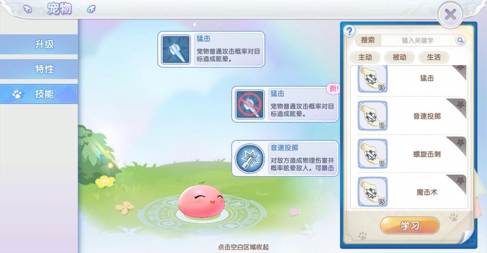
Task: Click the 螺旋击刺 skill scroll icon
Action: pyautogui.click(x=373, y=154)
